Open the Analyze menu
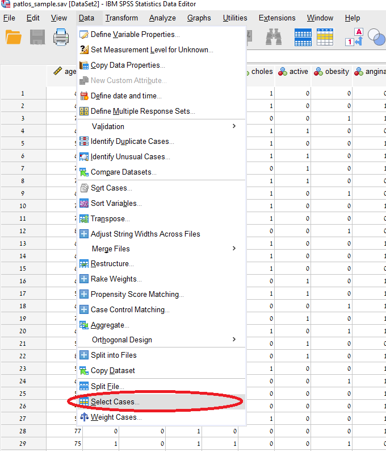 coord(162,18)
